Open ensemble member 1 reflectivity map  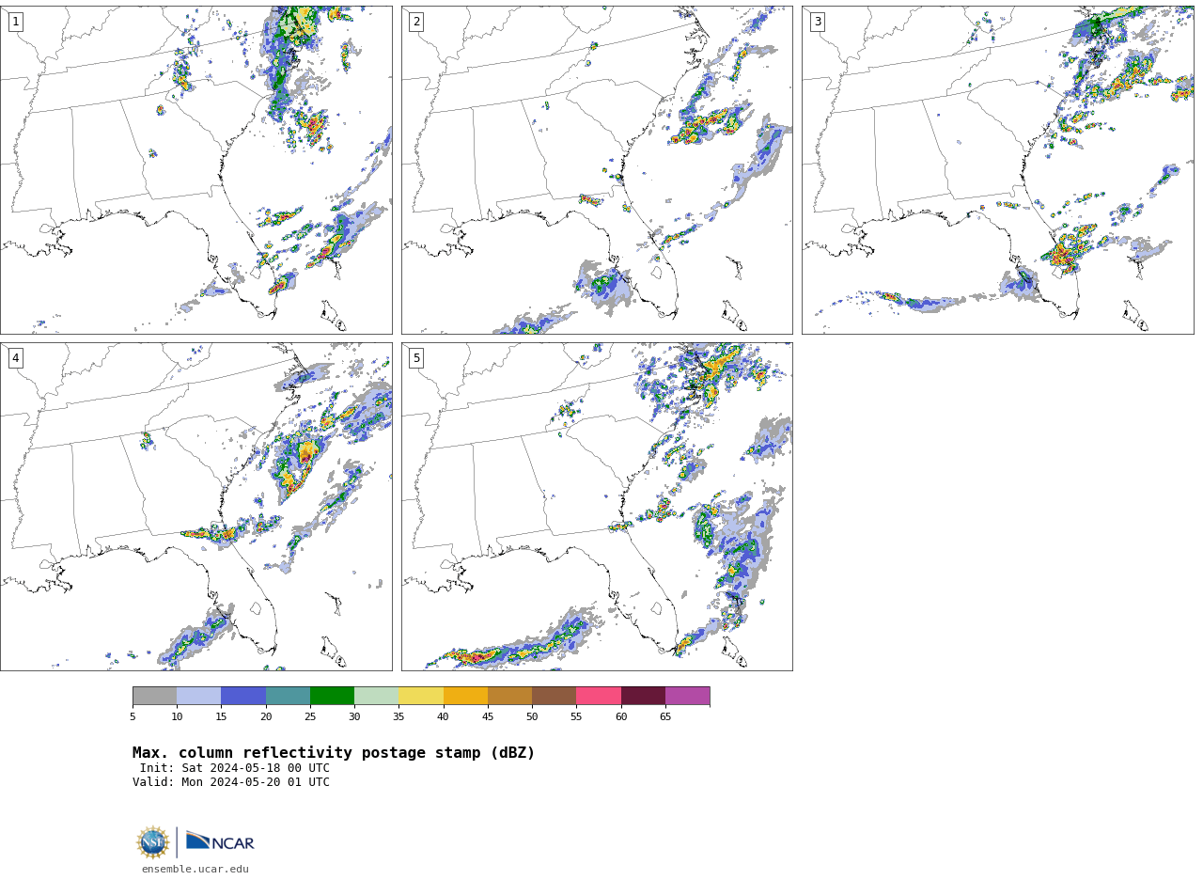point(195,170)
